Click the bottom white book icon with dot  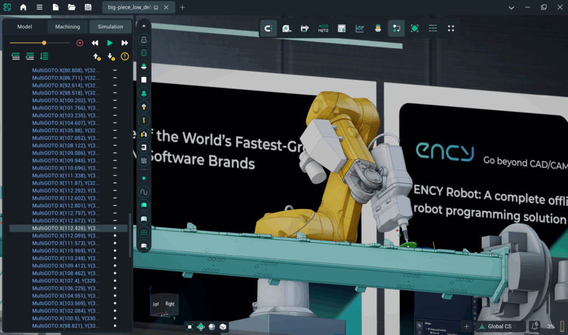coord(144,246)
